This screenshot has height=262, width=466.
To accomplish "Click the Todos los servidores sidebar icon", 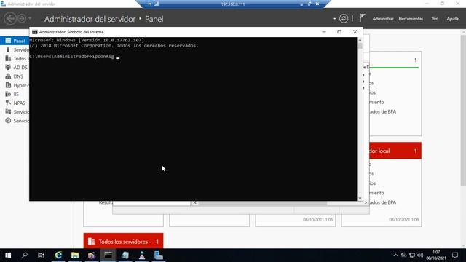I will tap(8, 58).
